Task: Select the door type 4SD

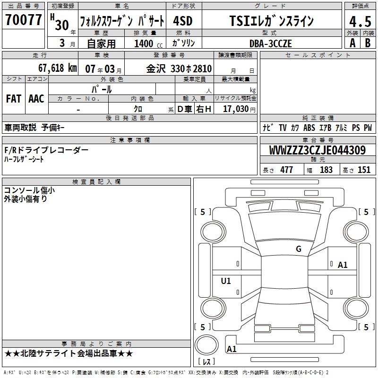Action: pyautogui.click(x=183, y=21)
